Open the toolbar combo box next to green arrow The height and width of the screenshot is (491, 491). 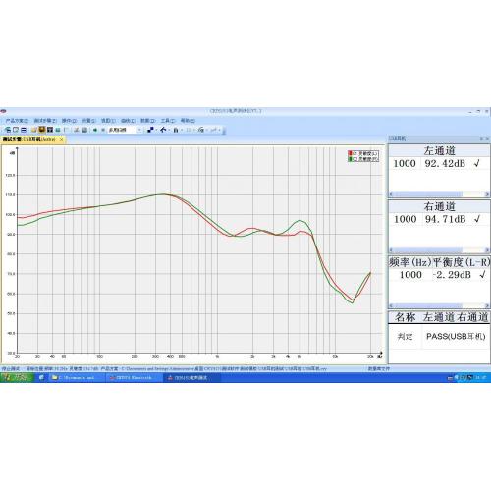[x=125, y=130]
